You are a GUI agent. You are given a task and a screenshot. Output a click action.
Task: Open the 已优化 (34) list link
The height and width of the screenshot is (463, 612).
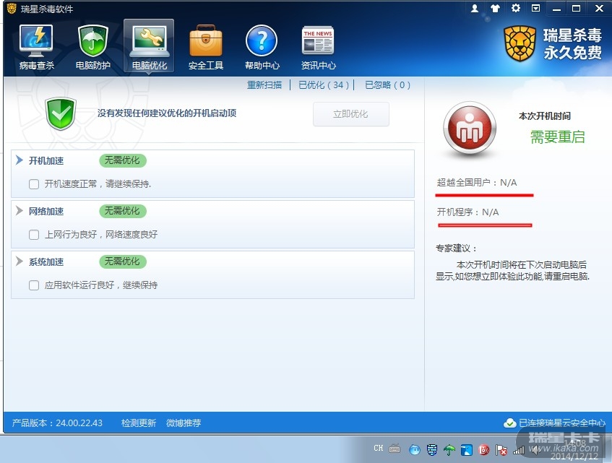pos(324,85)
